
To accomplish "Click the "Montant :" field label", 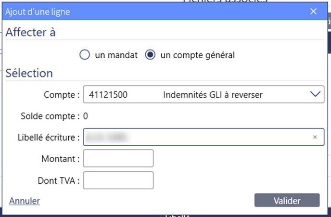I will [60, 158].
